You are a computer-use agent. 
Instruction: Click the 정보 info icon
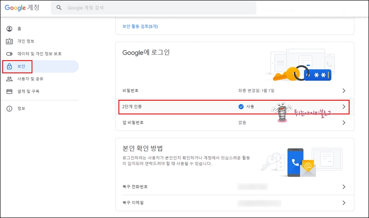tap(9, 109)
